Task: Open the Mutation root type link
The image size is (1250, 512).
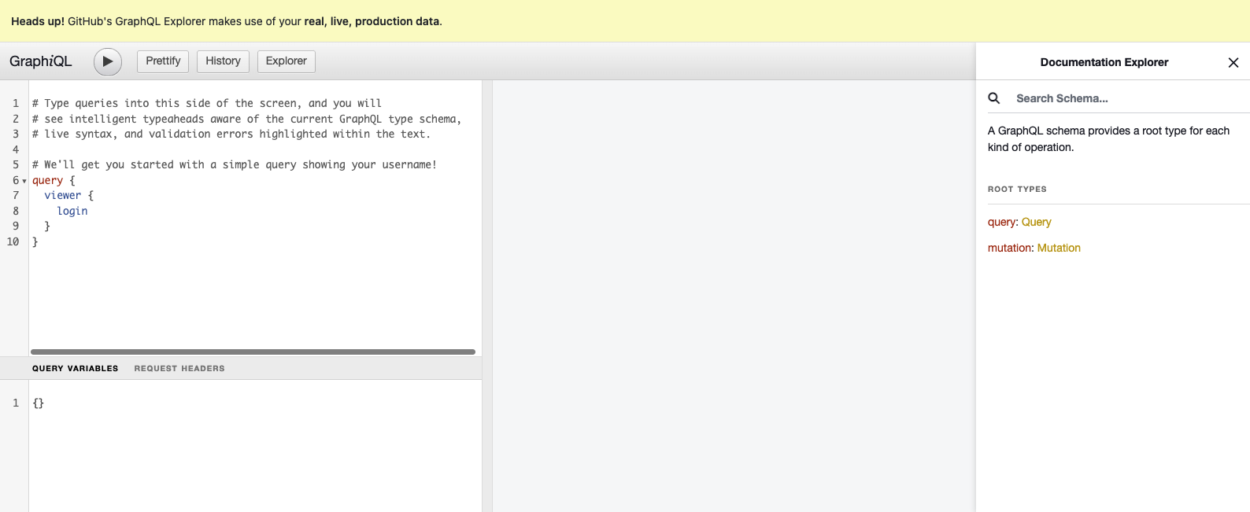Action: click(x=1059, y=248)
